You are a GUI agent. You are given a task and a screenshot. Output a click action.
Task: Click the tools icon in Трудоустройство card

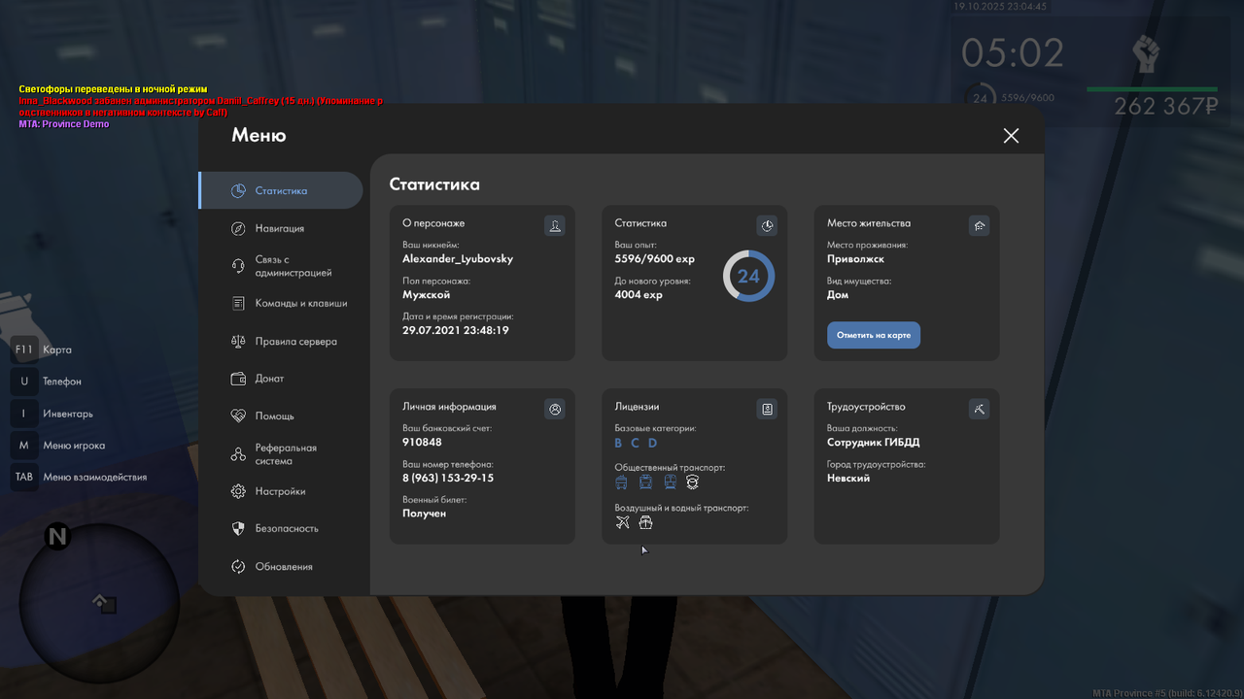pos(979,409)
